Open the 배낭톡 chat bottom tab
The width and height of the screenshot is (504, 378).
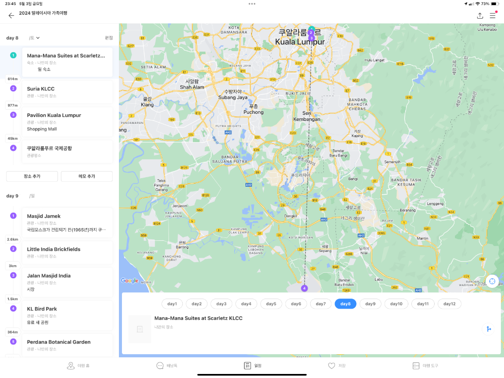pos(167,366)
